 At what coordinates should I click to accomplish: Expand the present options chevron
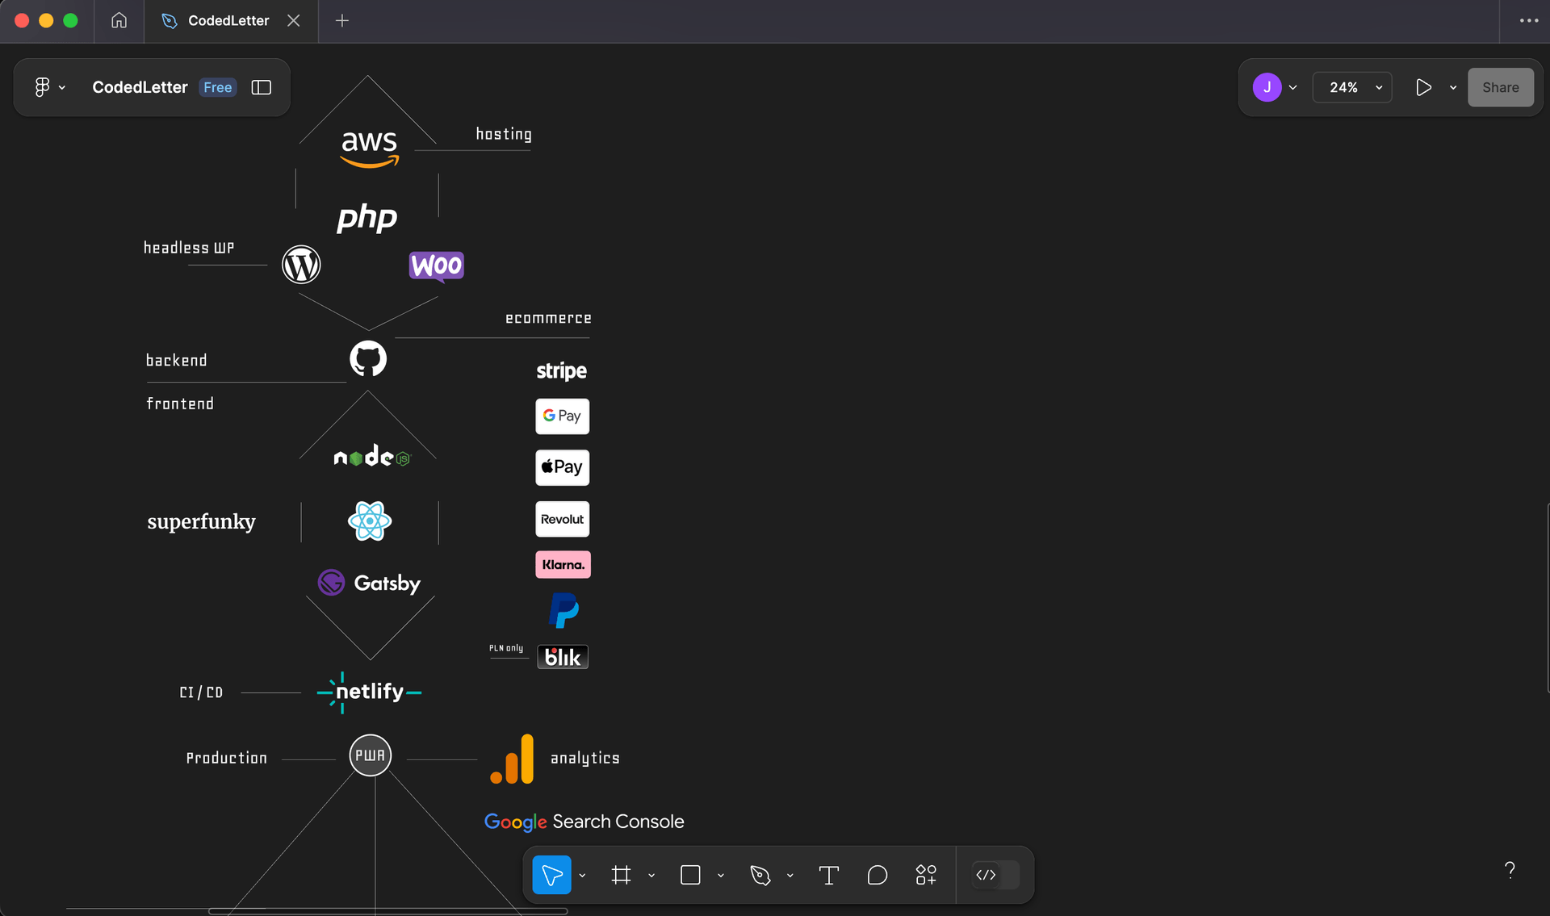(x=1453, y=87)
